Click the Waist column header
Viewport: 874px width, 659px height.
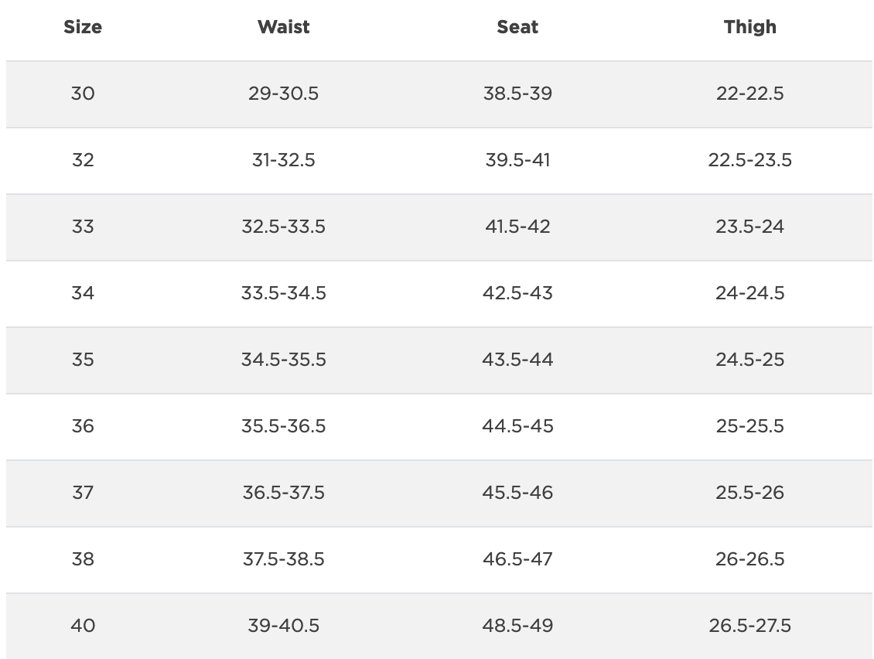(283, 27)
